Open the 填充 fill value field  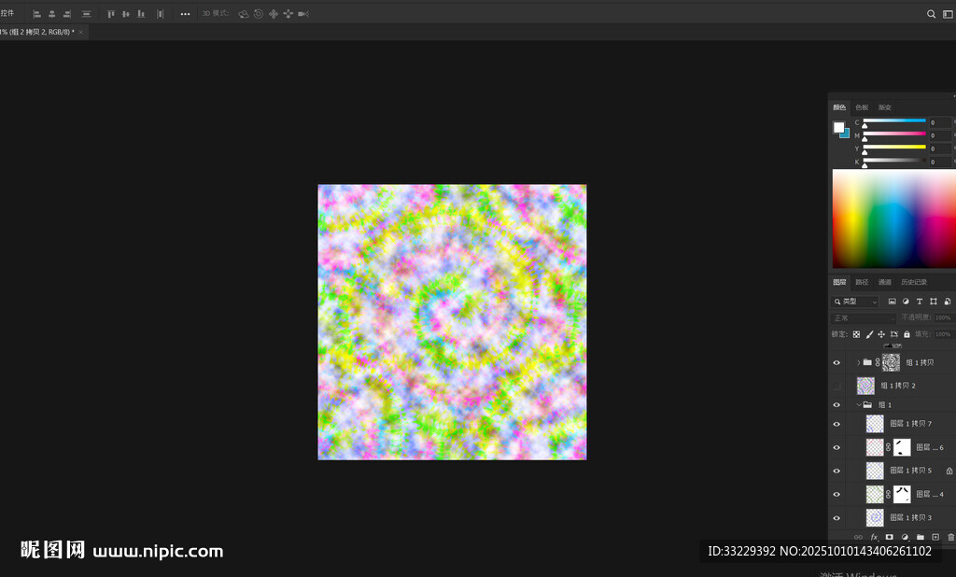[944, 334]
